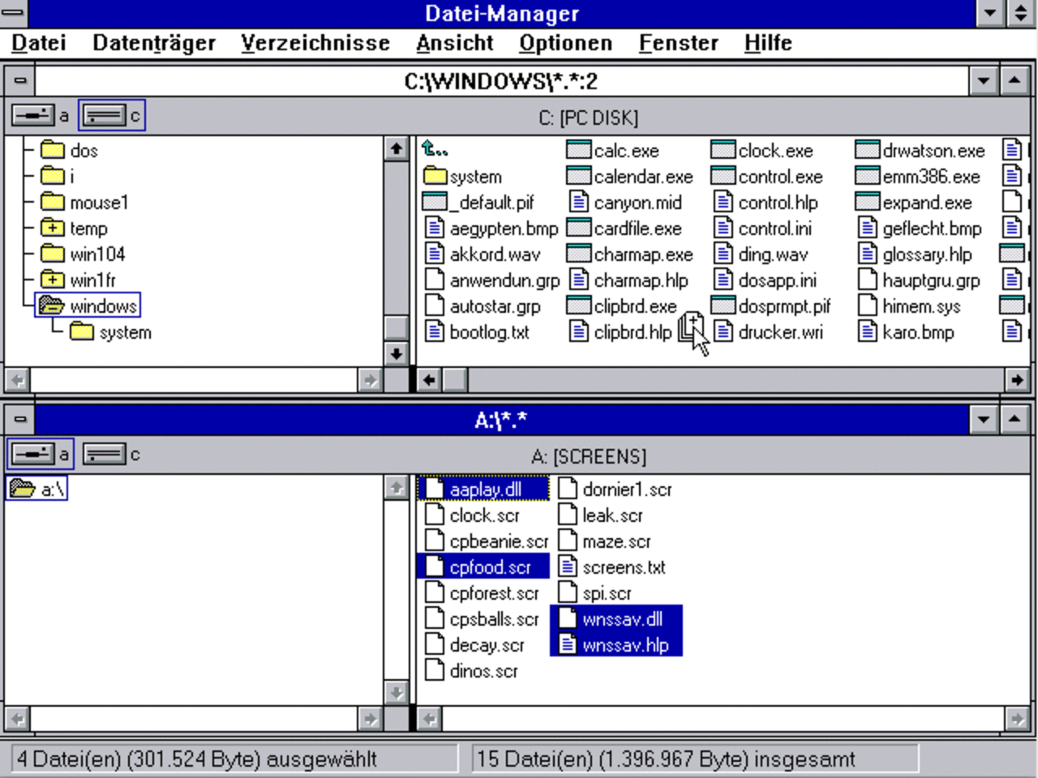Viewport: 1038px width, 778px height.
Task: Click file list scroll right arrow, C:\WINDOWS
Action: click(1017, 379)
